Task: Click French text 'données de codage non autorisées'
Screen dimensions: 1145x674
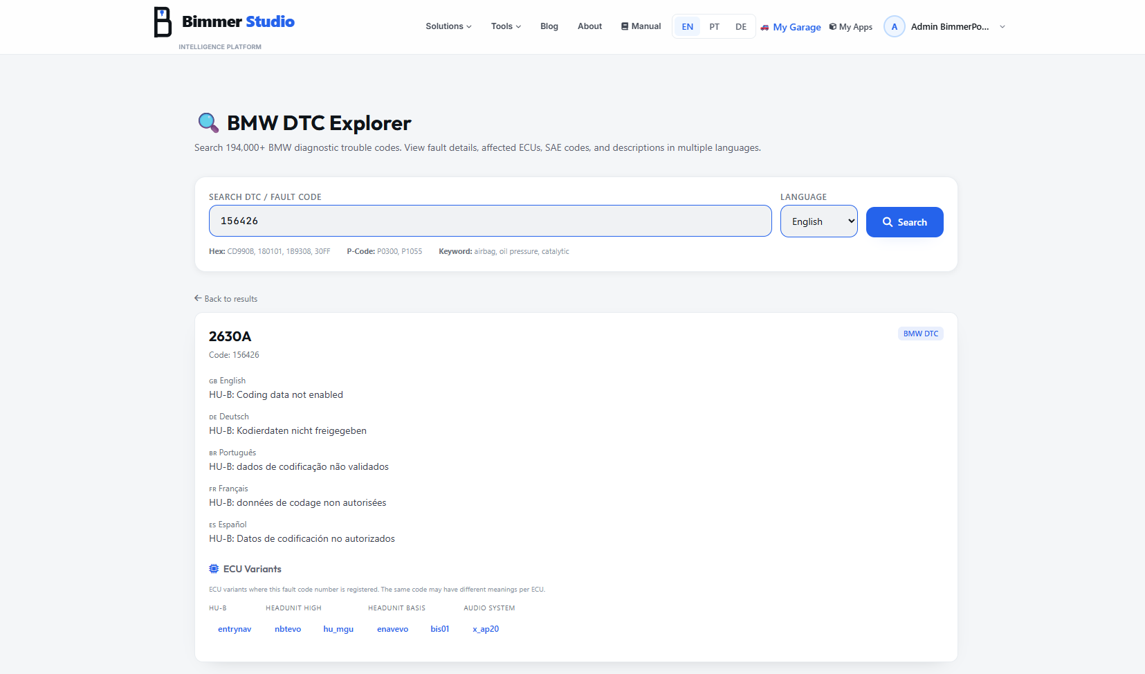Action: (311, 502)
